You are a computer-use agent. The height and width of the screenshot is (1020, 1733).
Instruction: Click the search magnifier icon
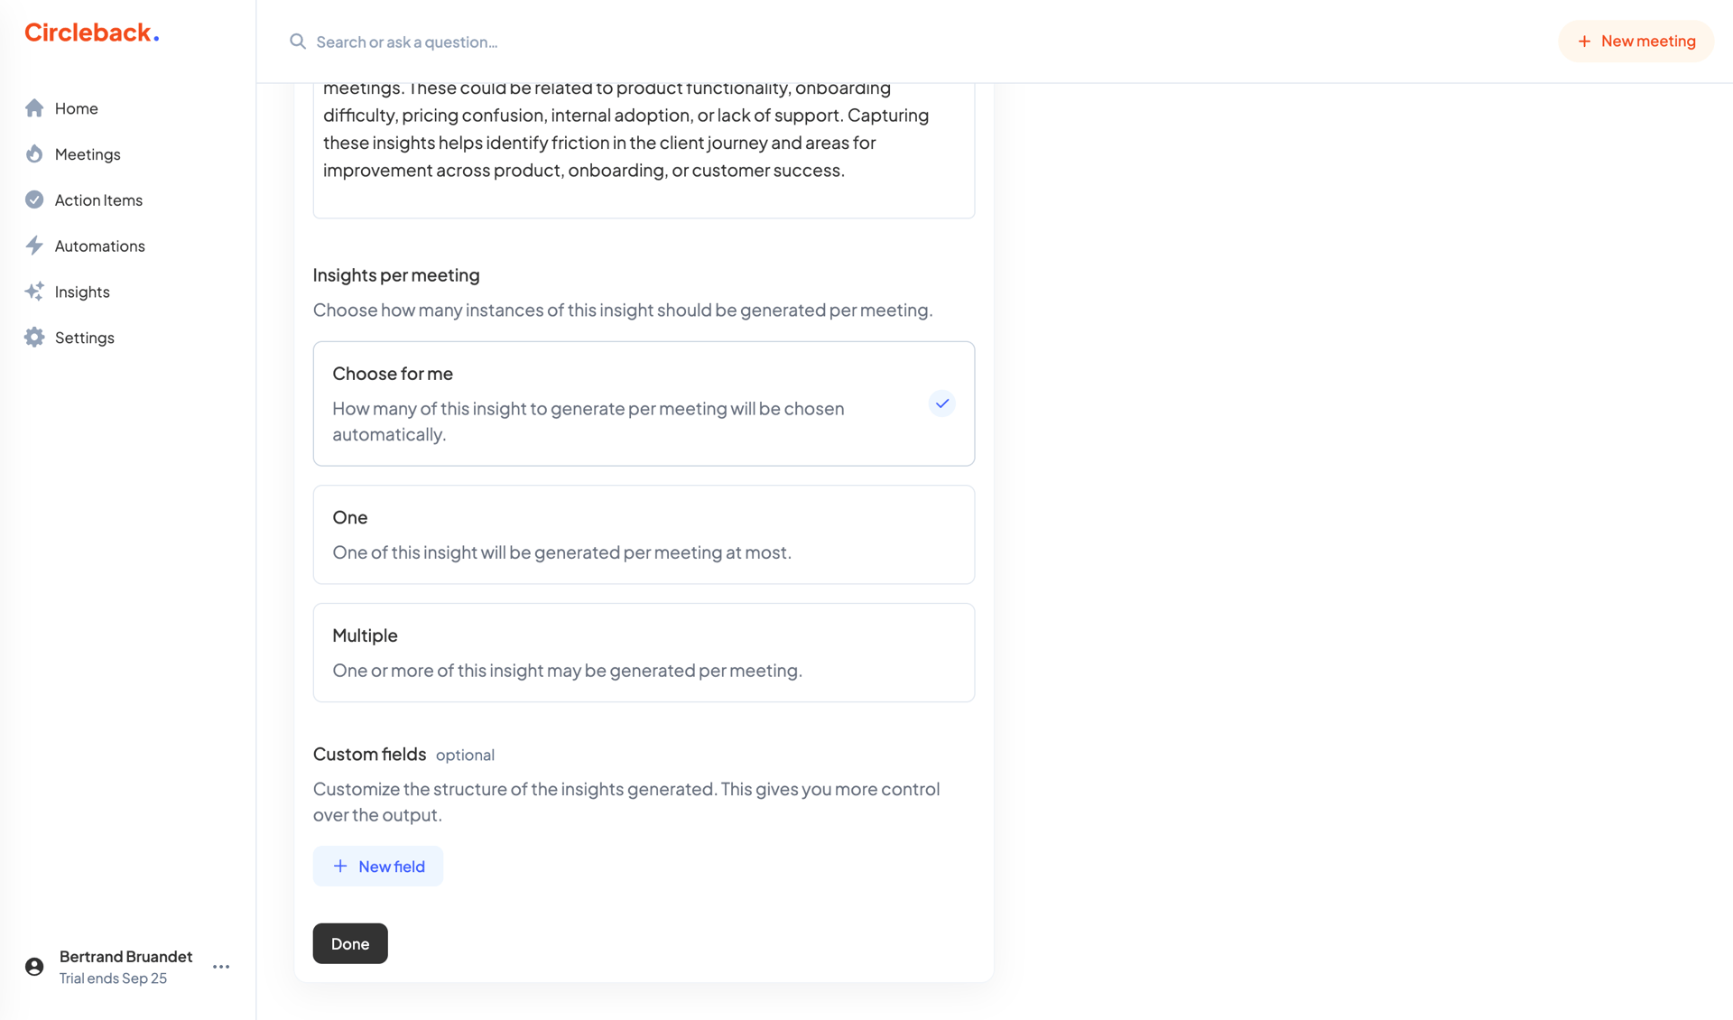point(297,41)
